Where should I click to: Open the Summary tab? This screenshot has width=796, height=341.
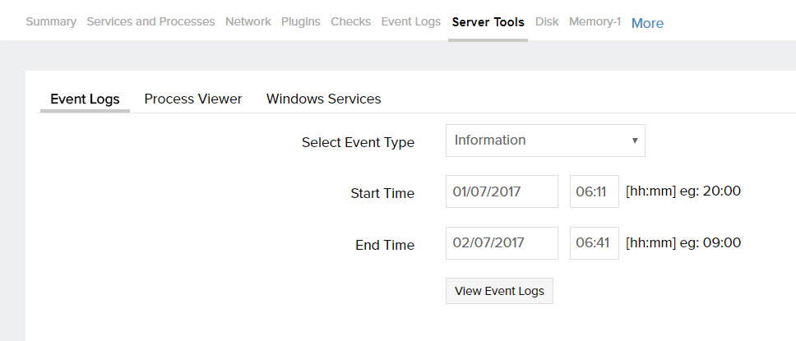[51, 22]
